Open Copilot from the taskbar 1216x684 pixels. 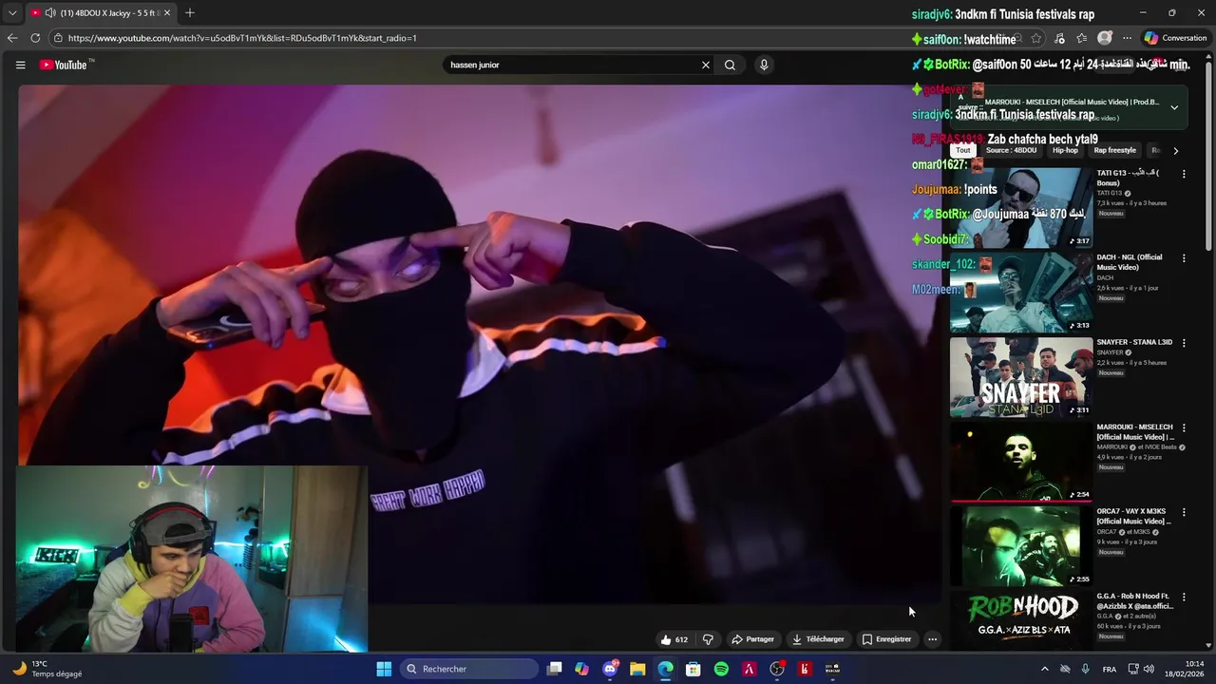tap(582, 669)
